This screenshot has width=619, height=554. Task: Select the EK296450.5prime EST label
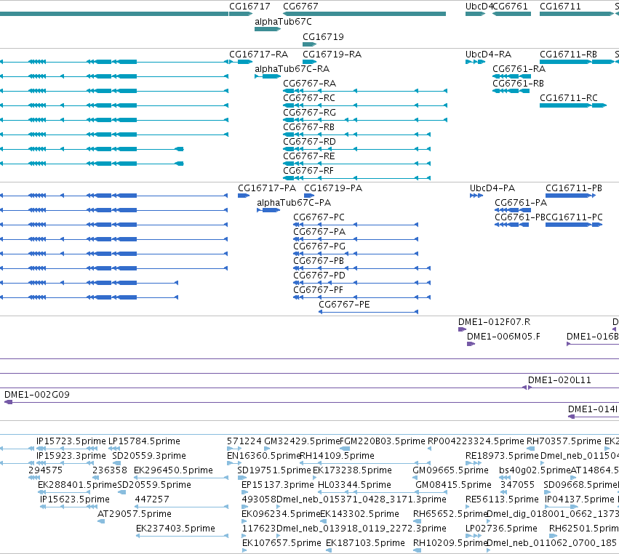(x=173, y=470)
